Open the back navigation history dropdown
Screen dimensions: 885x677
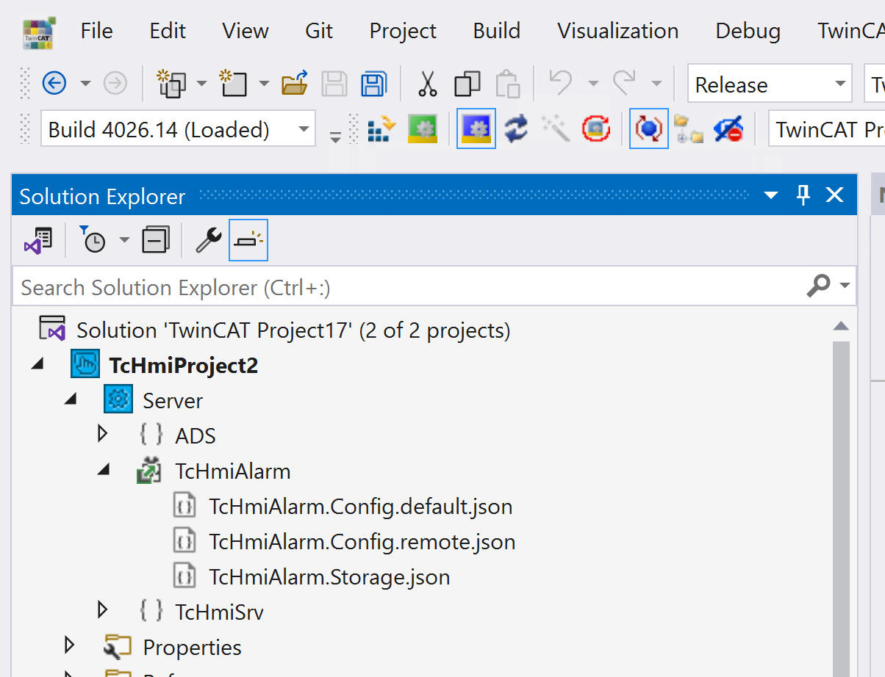coord(85,84)
